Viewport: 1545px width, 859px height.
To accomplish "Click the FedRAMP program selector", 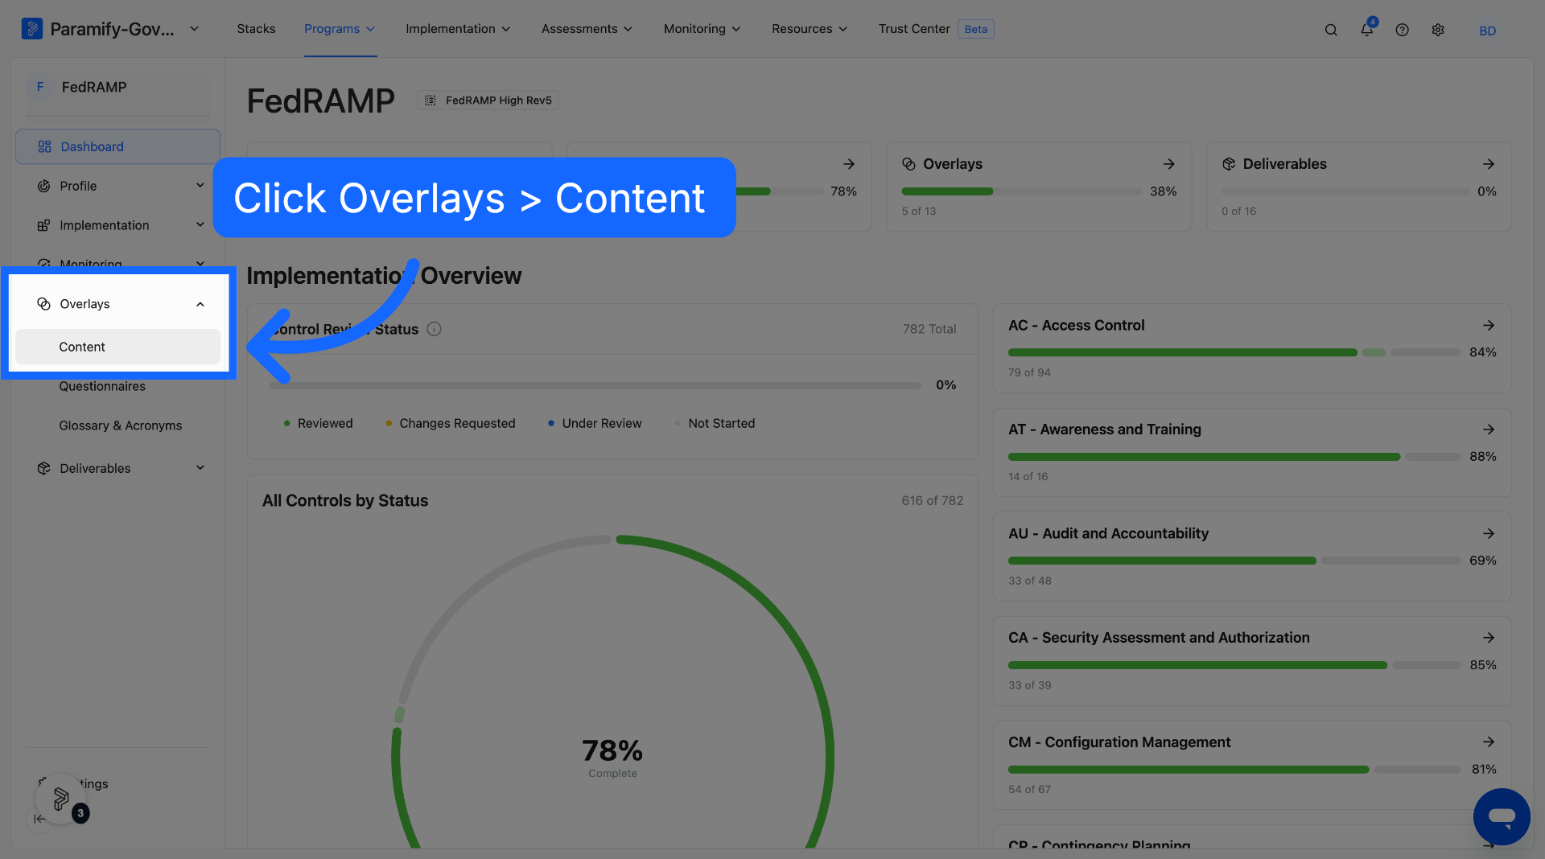I will point(117,87).
